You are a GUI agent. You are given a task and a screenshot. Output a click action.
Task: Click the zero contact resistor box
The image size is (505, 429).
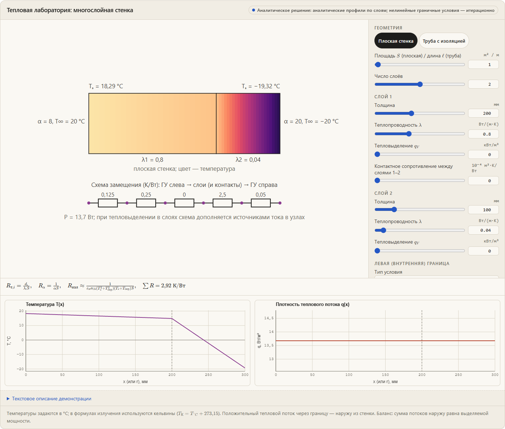(184, 203)
